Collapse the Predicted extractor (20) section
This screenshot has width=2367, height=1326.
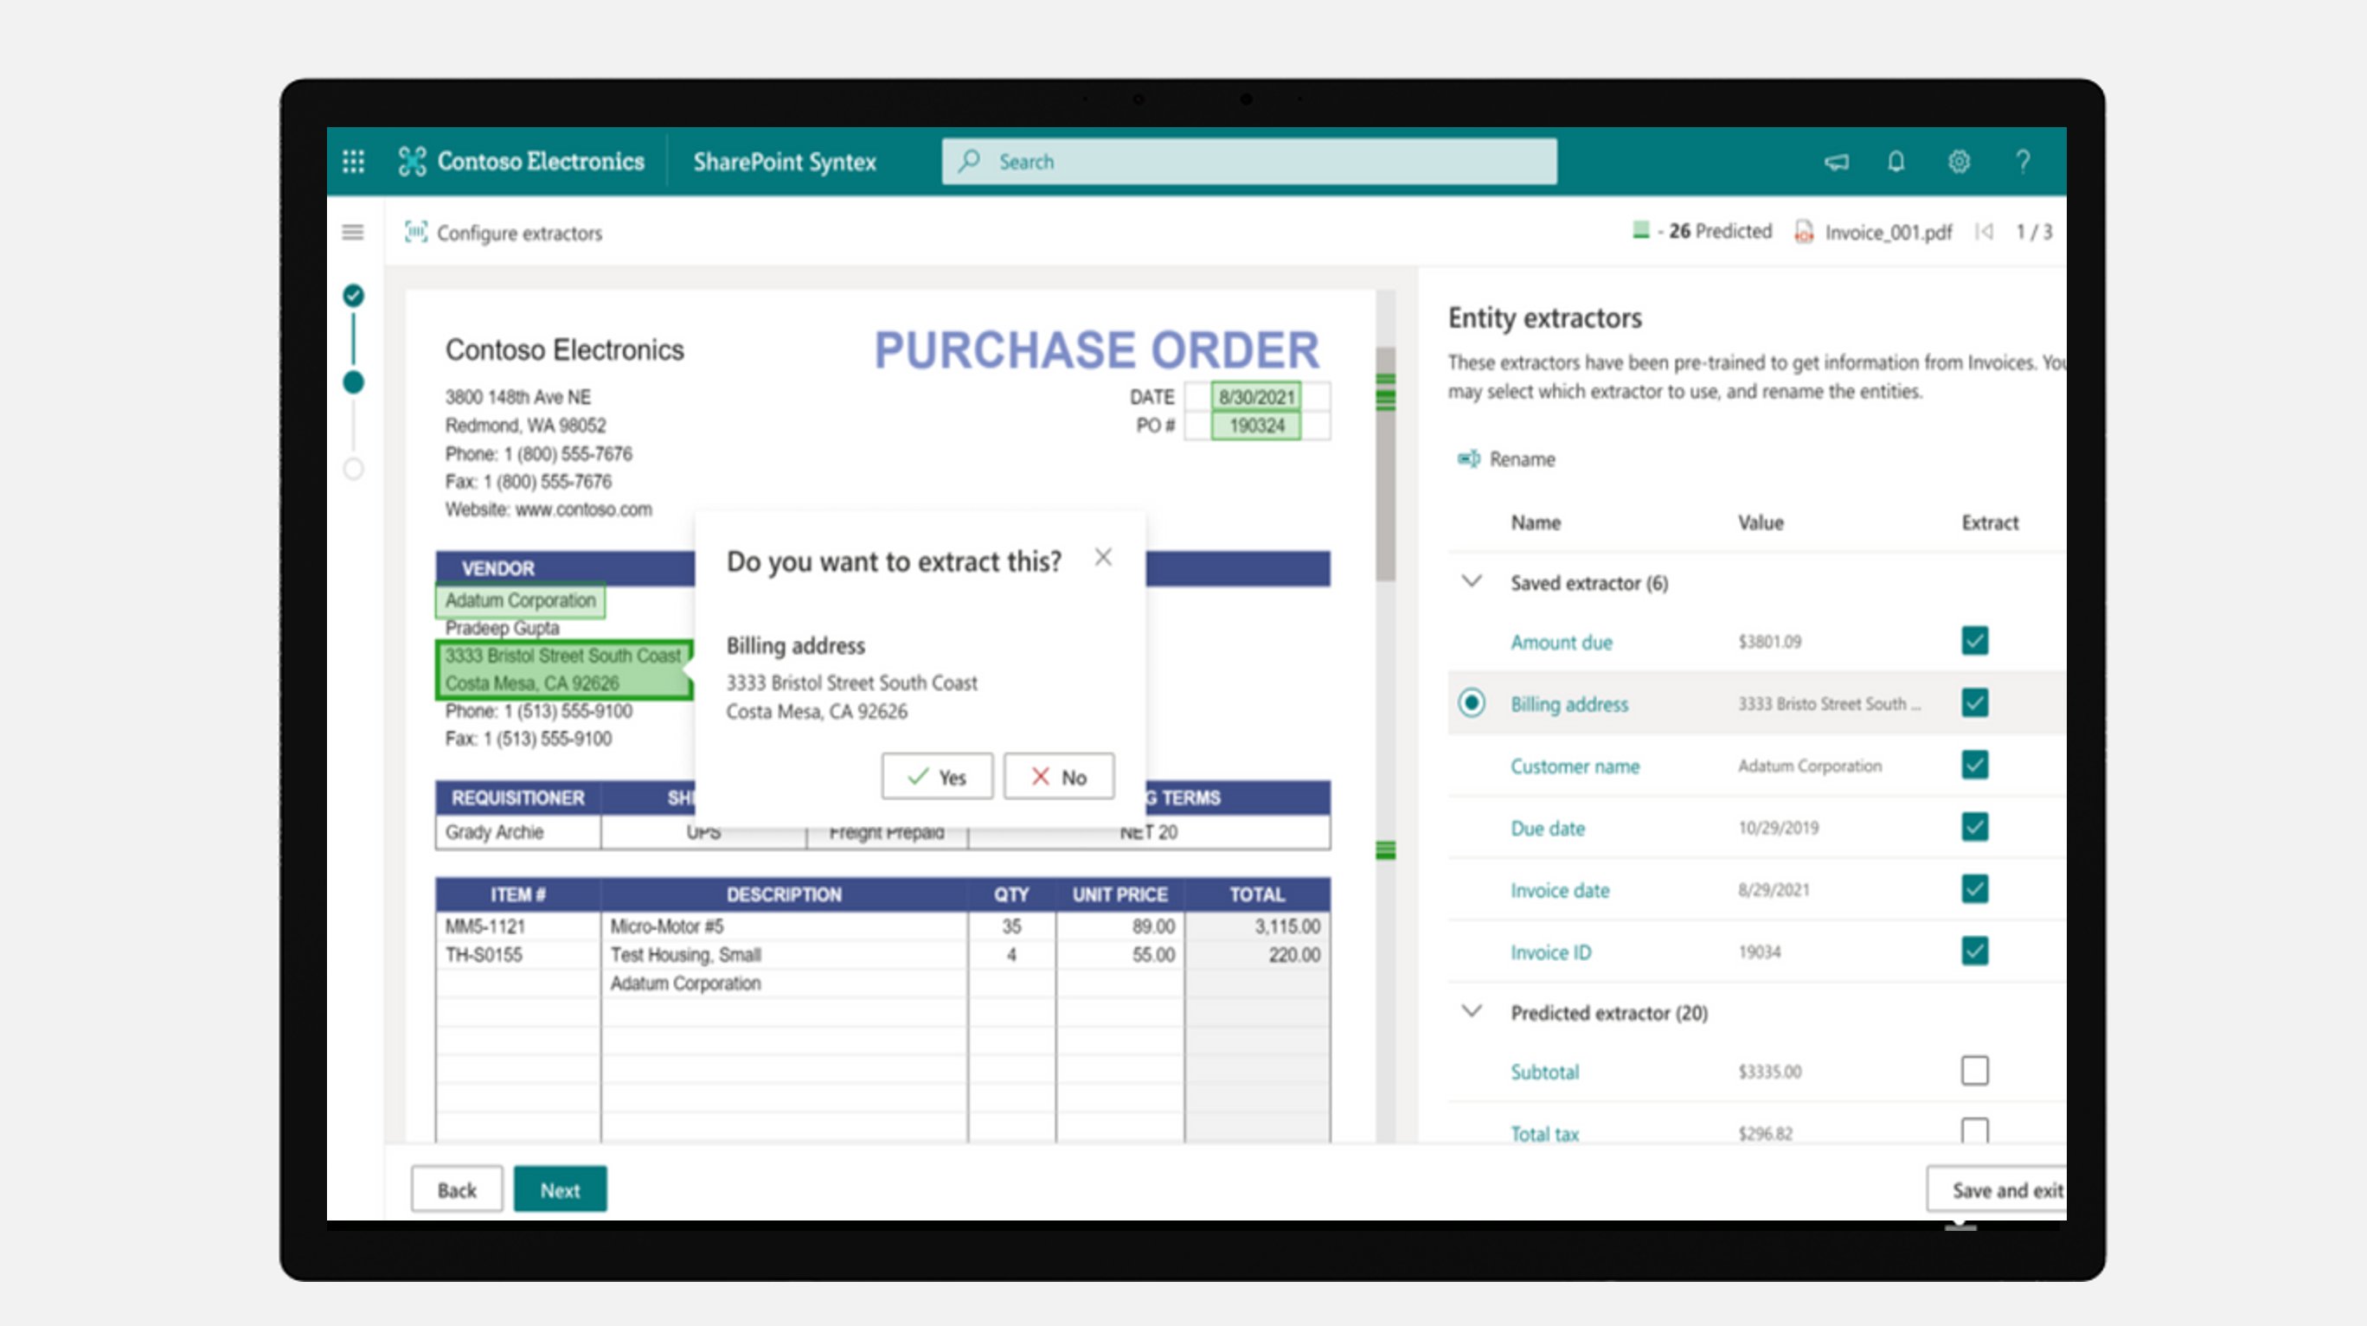point(1472,1011)
